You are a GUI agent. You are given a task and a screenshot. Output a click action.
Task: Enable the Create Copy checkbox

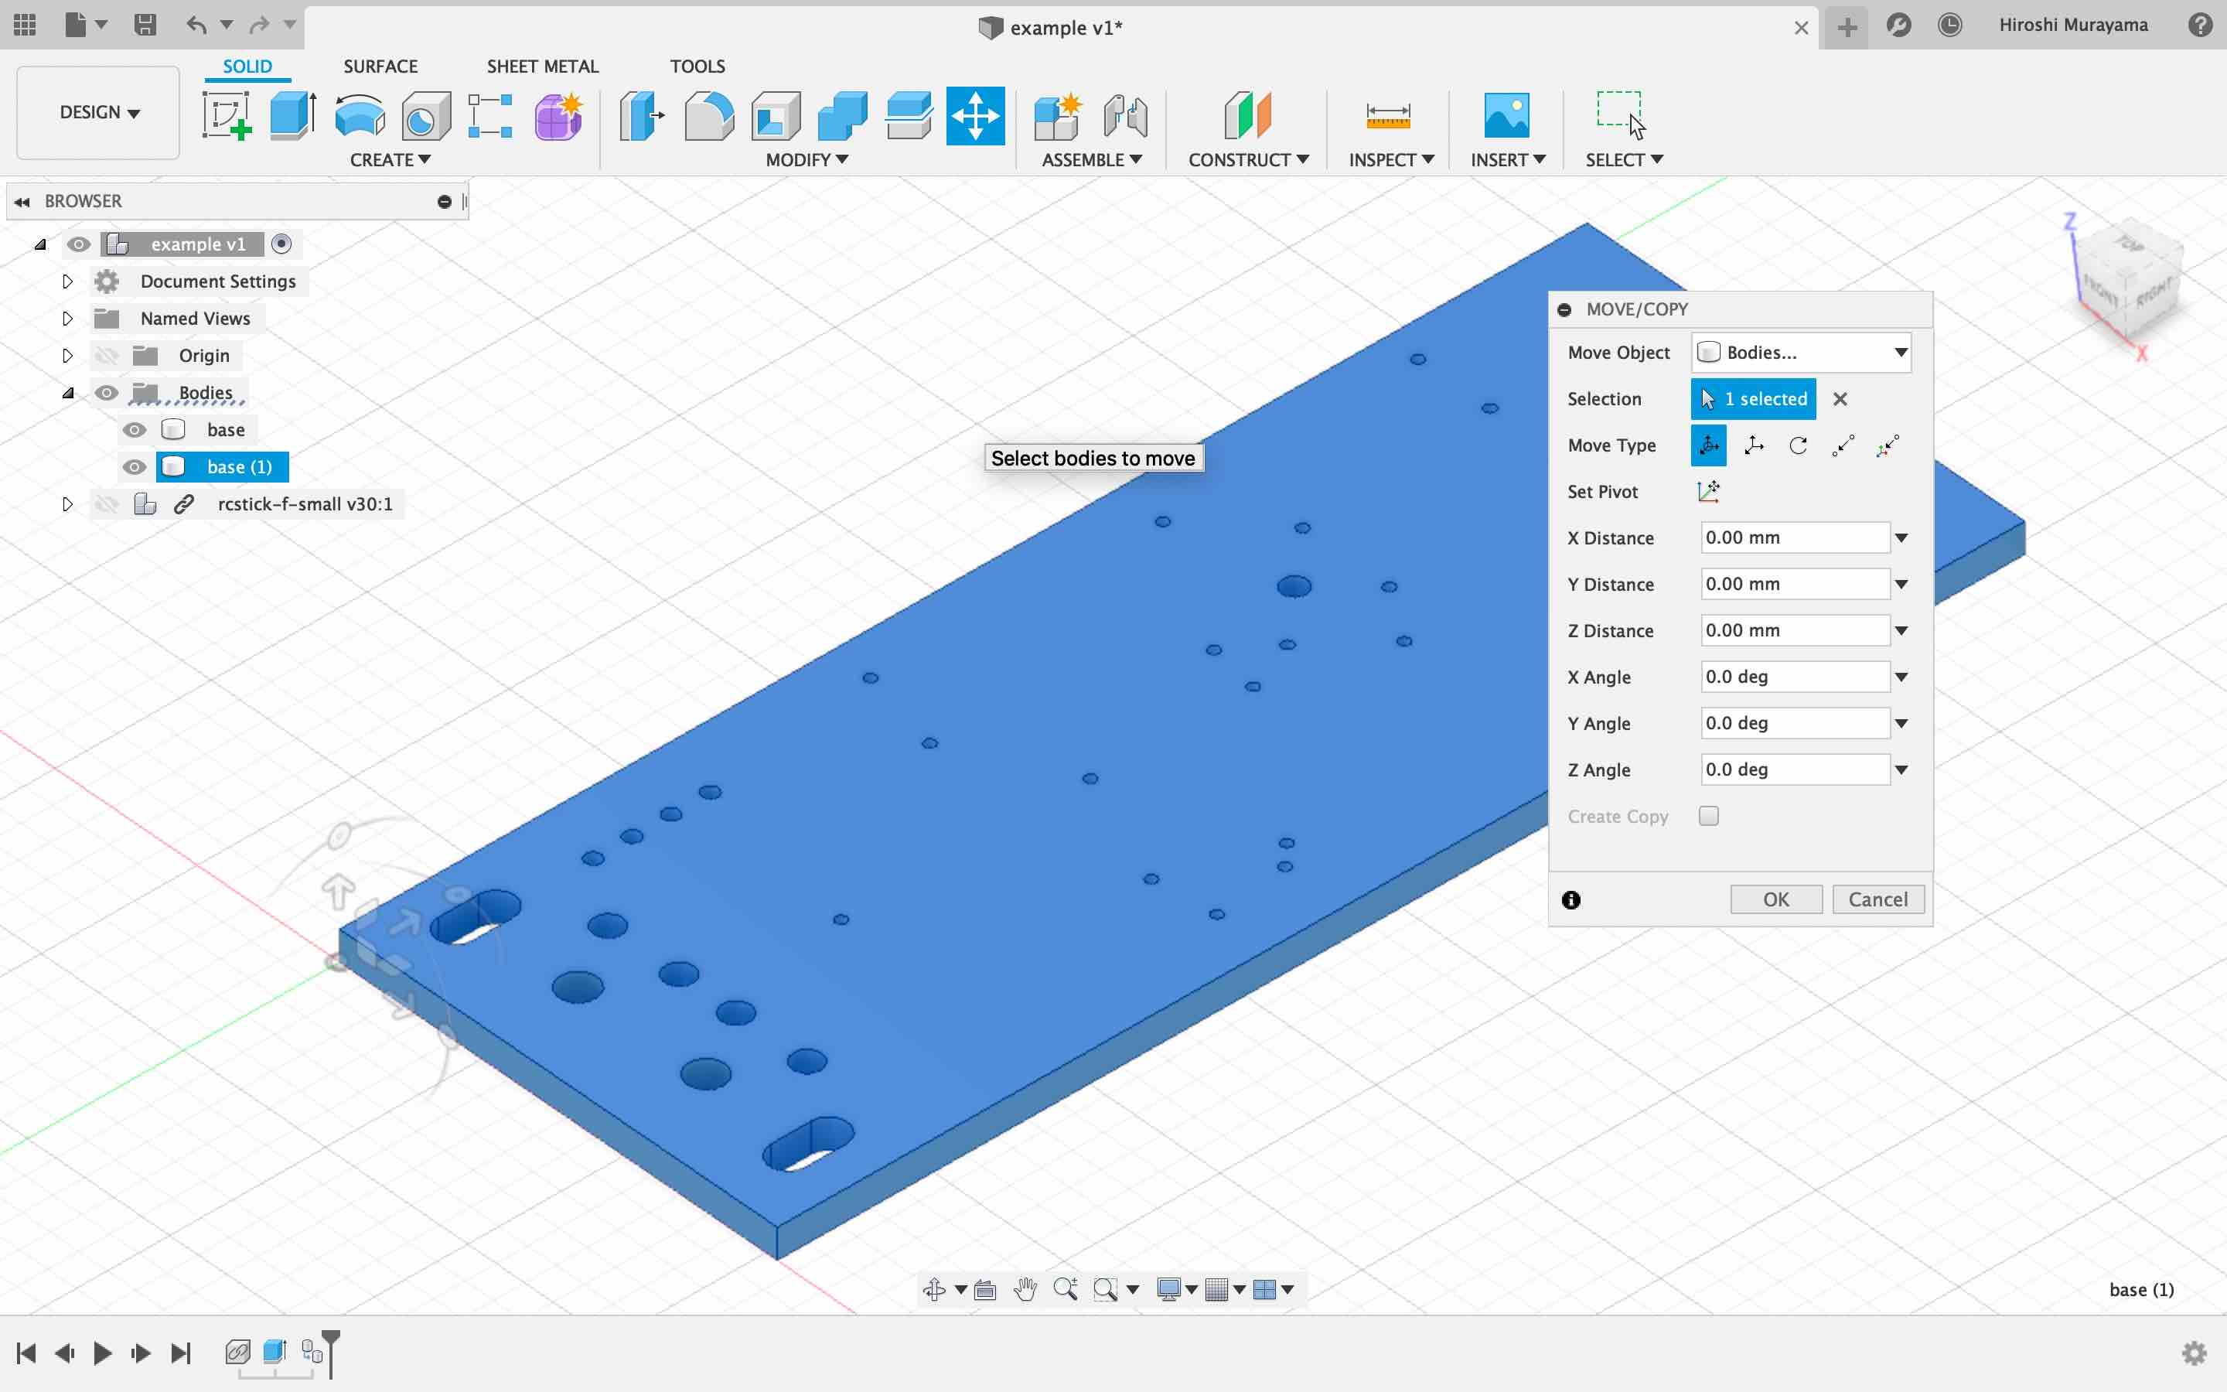pos(1709,816)
